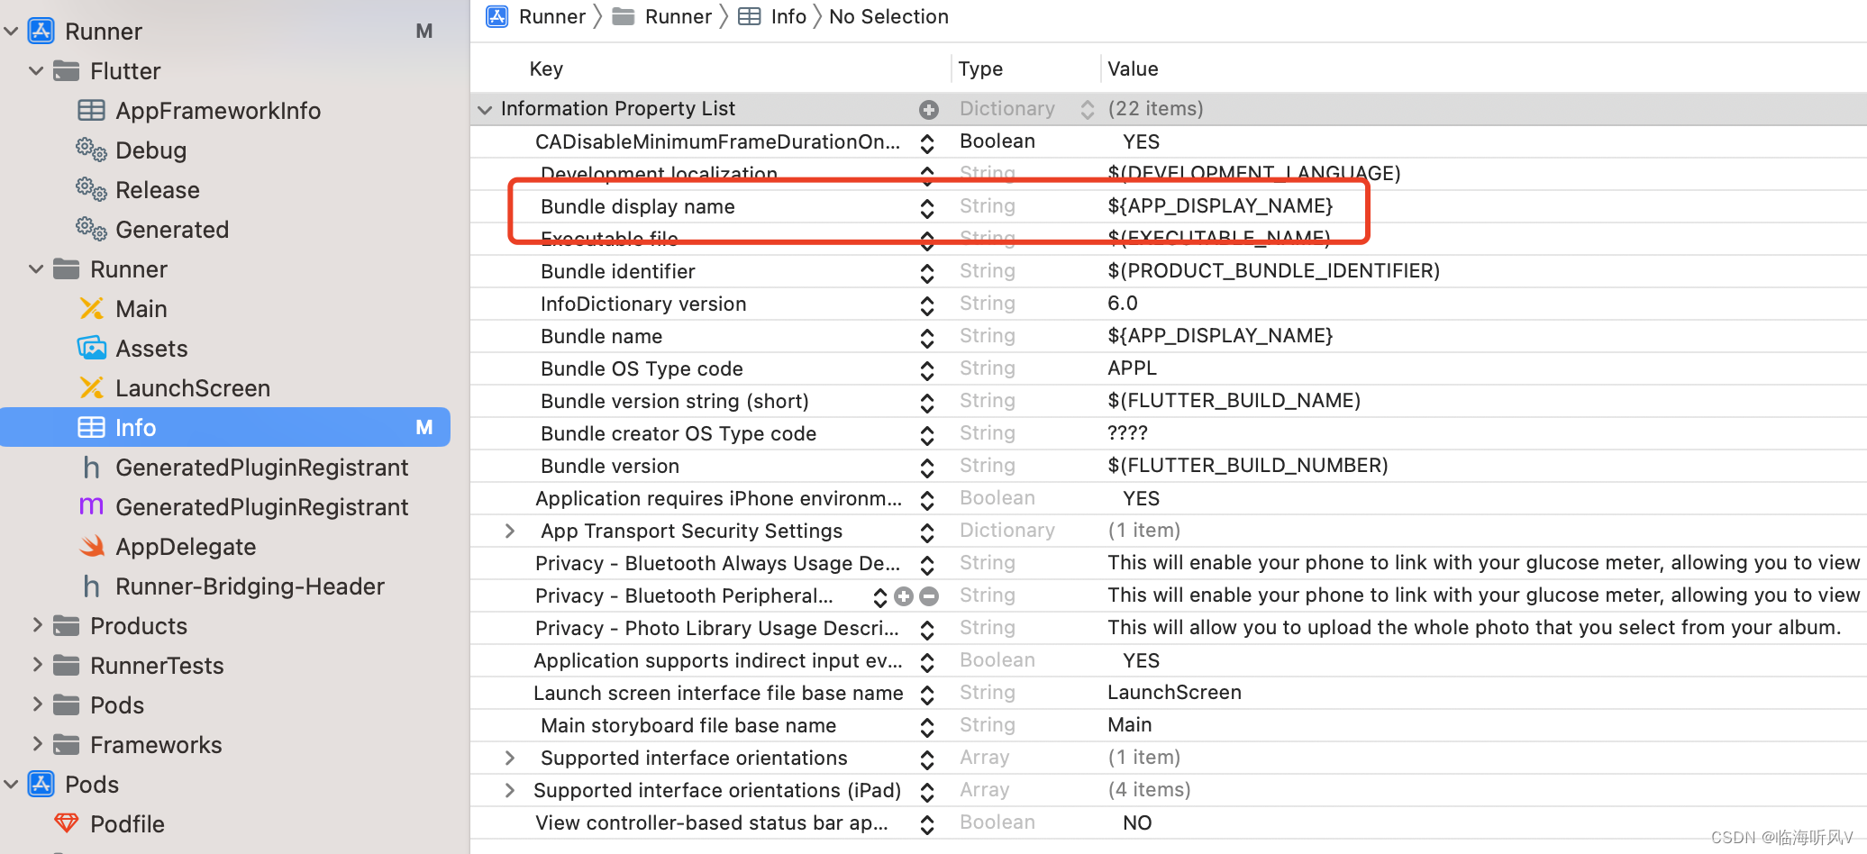Click YES value for CADisableMinimumFrameDurationOn row
This screenshot has height=854, width=1867.
click(1141, 142)
